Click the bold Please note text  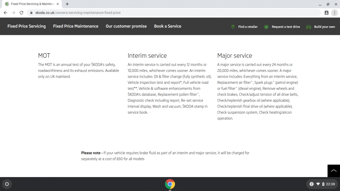tap(91, 153)
